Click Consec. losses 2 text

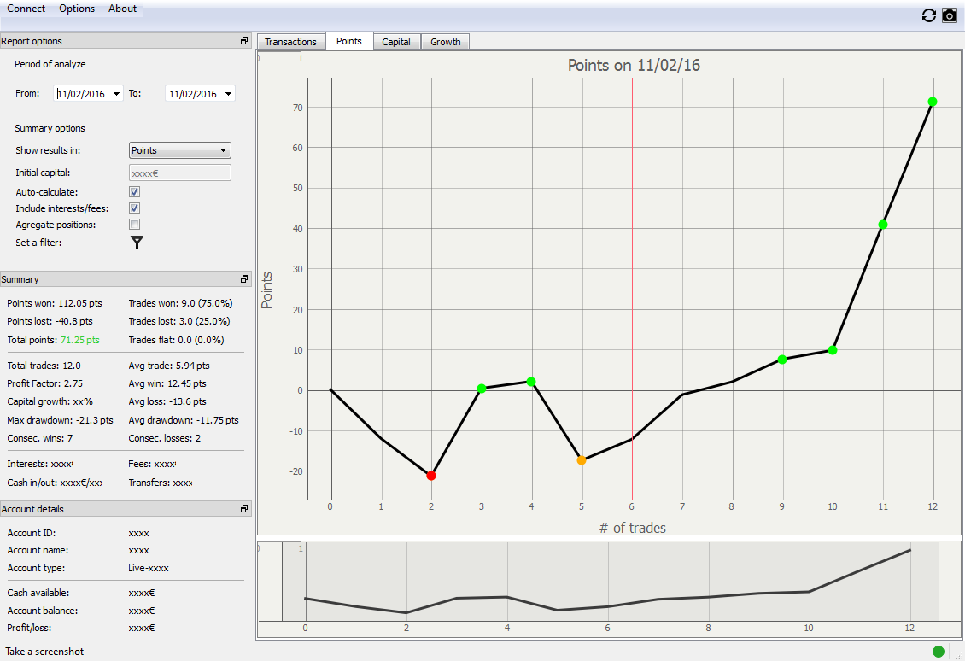tap(164, 437)
